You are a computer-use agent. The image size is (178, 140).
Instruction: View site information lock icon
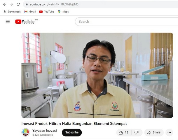(26, 4)
